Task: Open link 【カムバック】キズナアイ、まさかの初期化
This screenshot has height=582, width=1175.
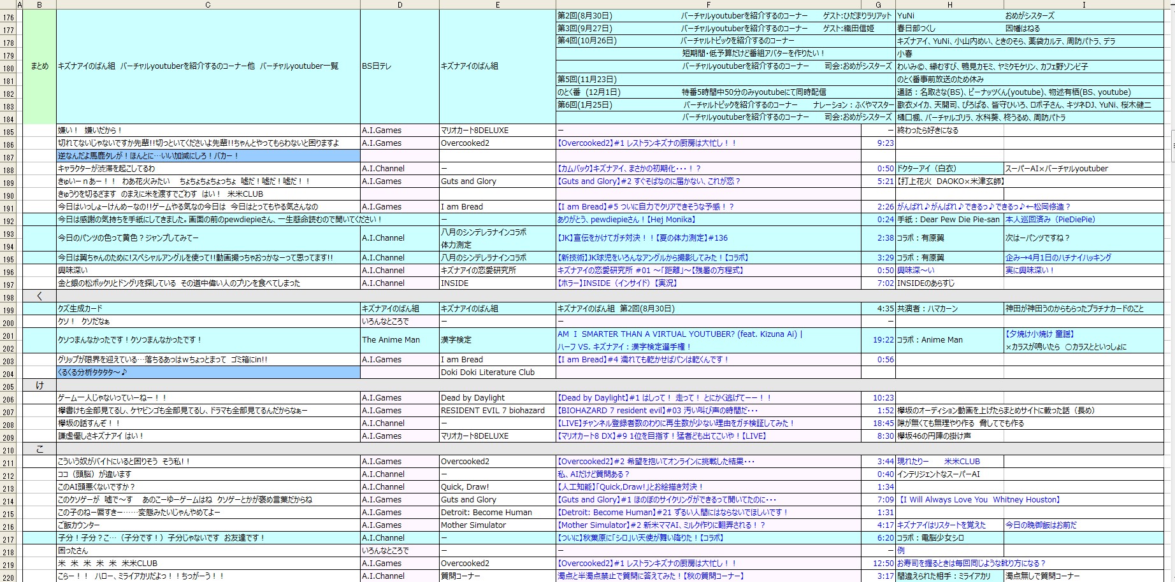Action: pyautogui.click(x=629, y=169)
